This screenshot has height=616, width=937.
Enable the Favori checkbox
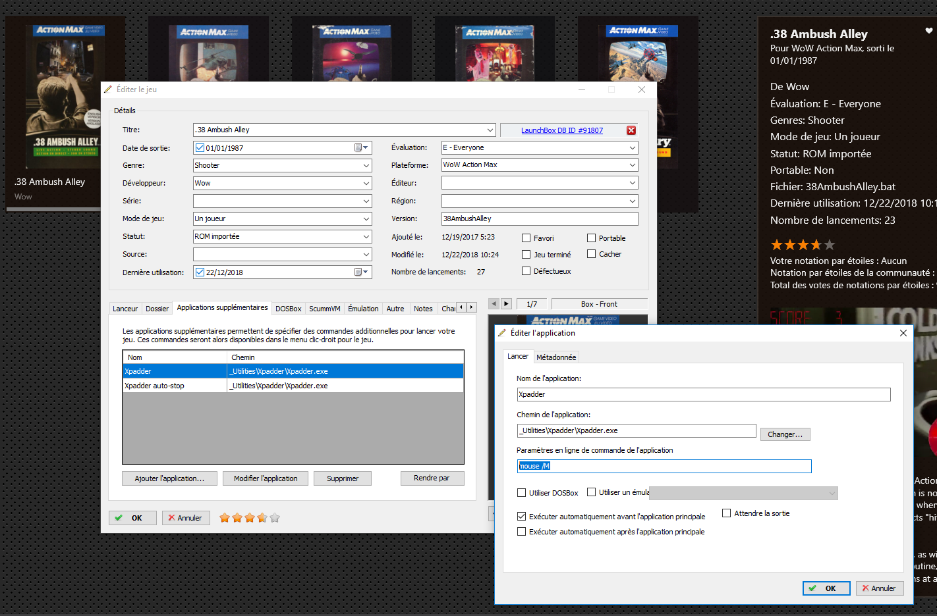[x=526, y=238]
